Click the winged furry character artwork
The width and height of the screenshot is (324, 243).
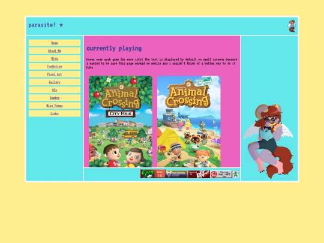pos(268,142)
